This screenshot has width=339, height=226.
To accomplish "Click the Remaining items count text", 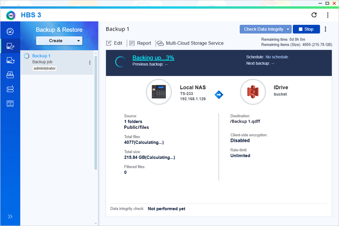I will 297,44.
